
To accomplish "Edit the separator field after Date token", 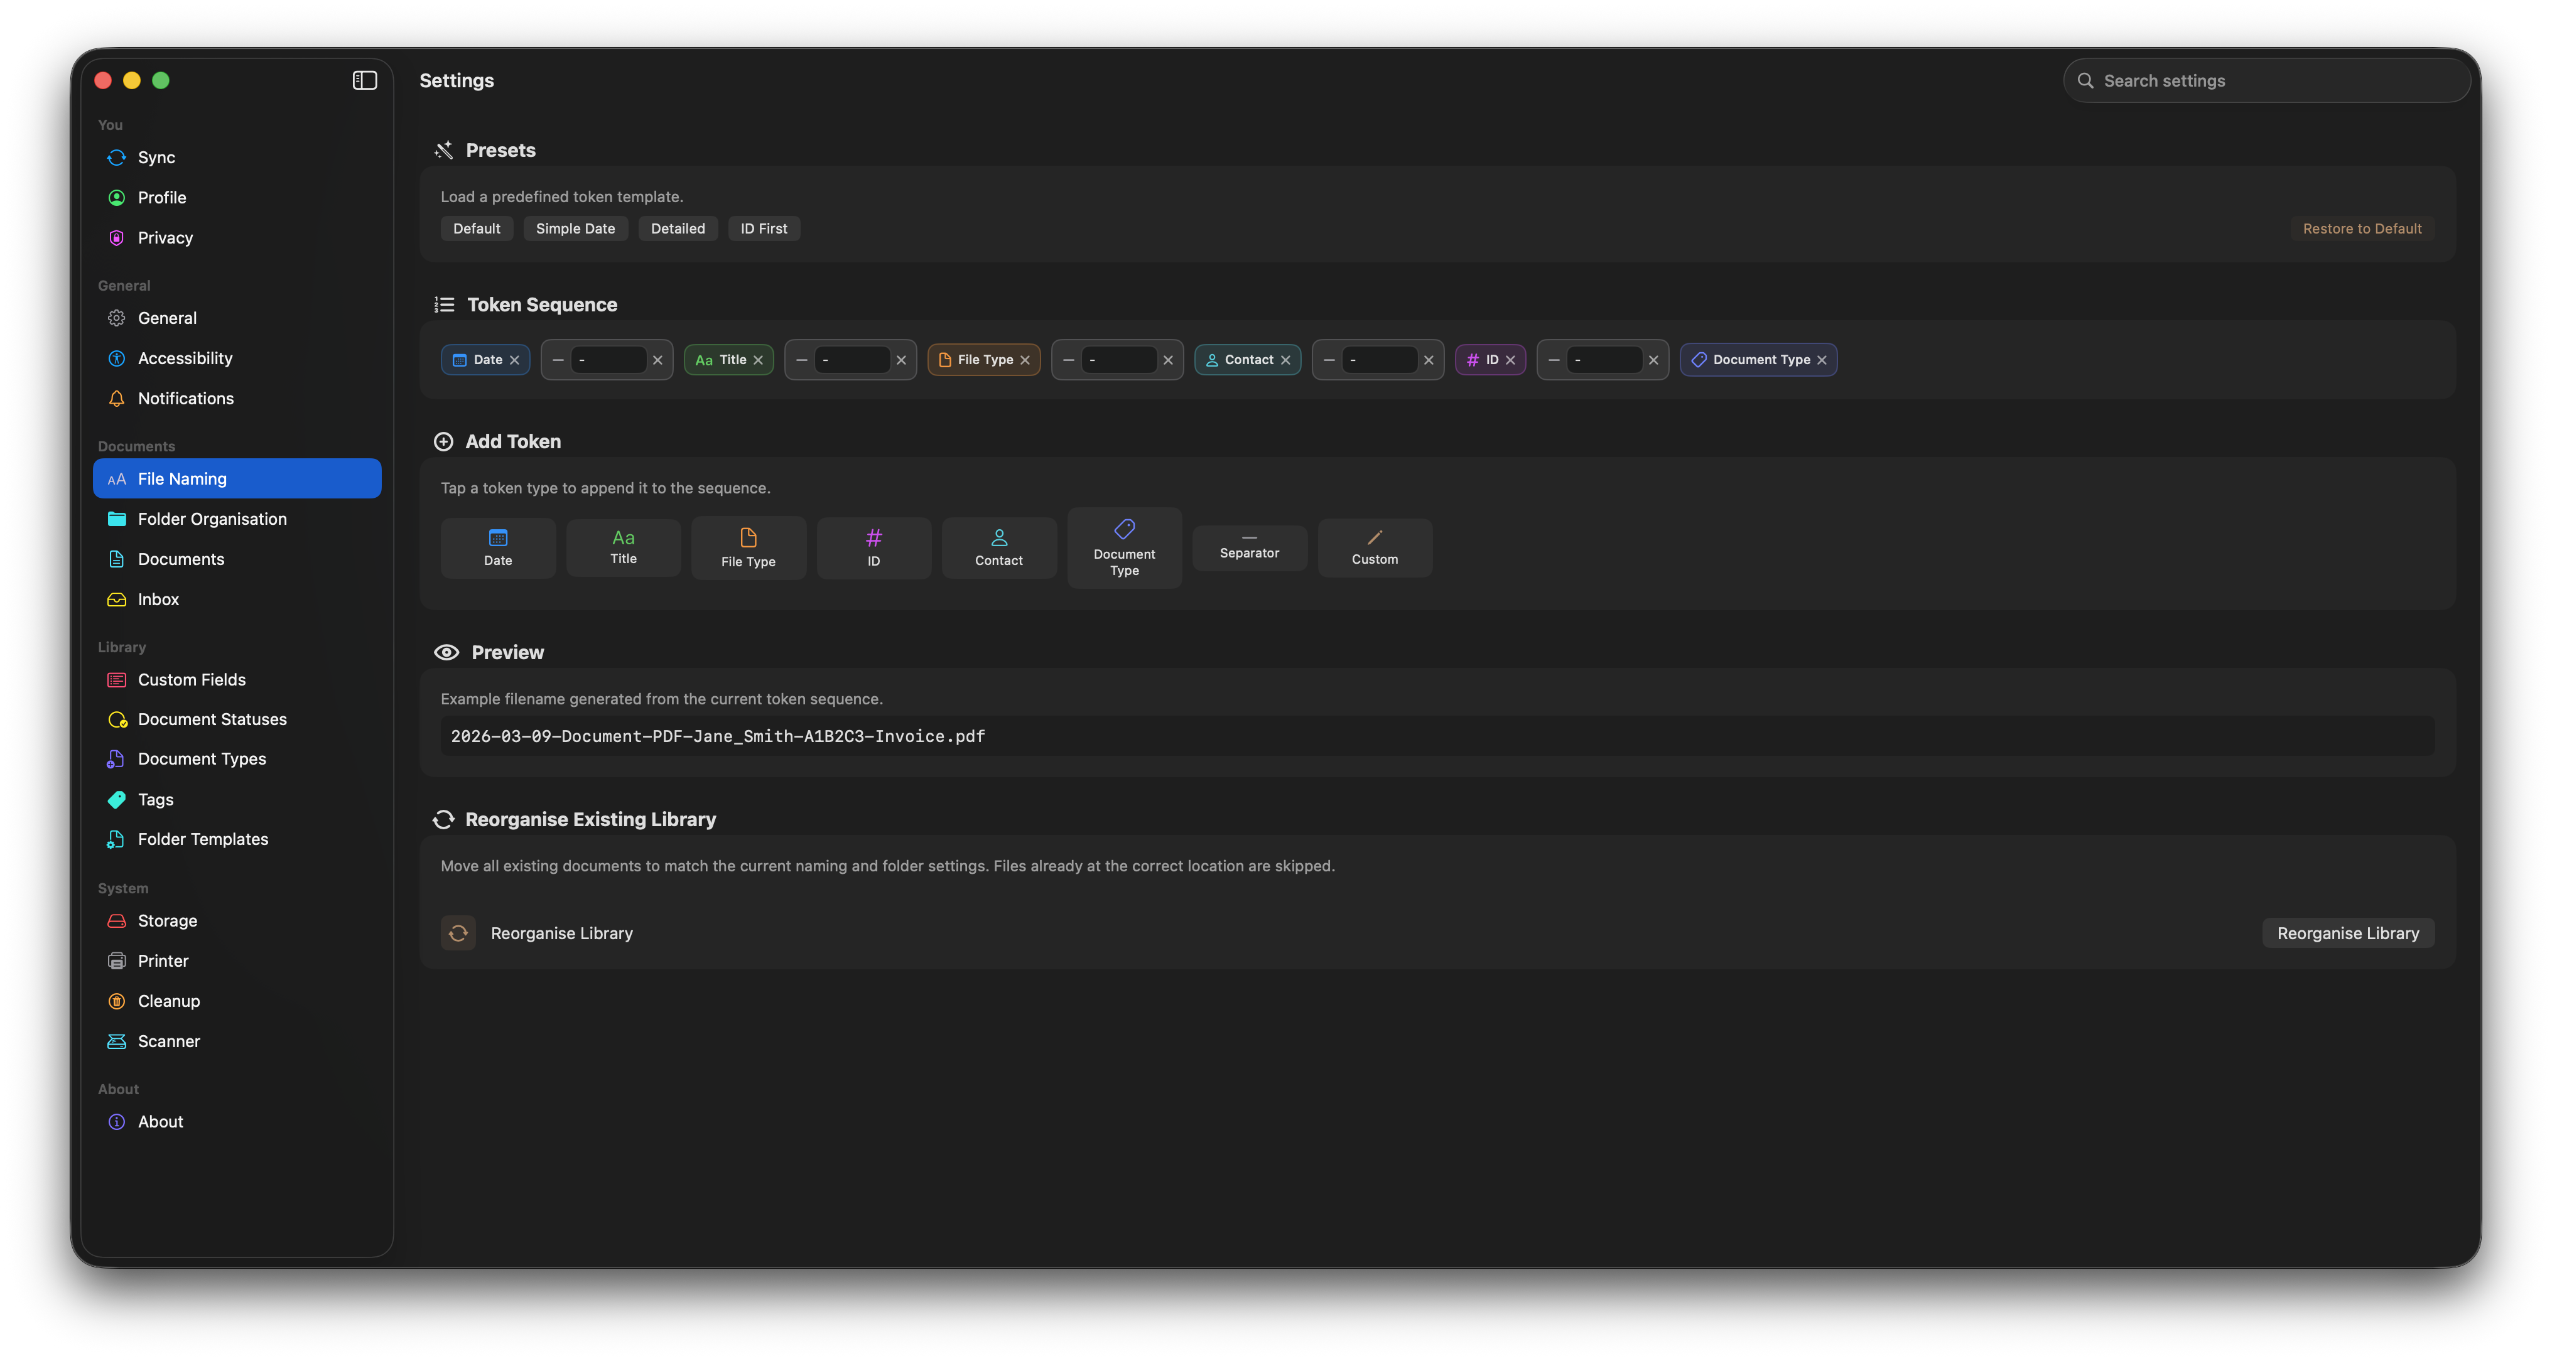I will (x=608, y=360).
